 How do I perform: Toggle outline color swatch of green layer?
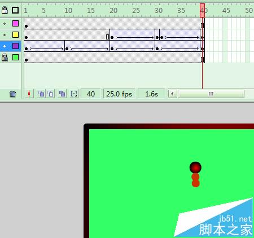pos(15,58)
